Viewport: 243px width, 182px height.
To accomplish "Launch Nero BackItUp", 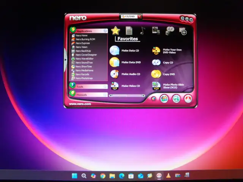I will click(81, 51).
